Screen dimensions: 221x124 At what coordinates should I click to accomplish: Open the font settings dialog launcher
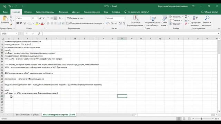45,28
